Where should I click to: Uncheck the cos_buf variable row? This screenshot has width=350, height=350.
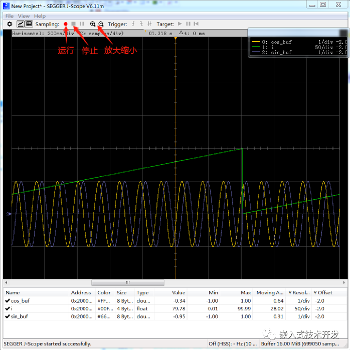click(x=8, y=301)
